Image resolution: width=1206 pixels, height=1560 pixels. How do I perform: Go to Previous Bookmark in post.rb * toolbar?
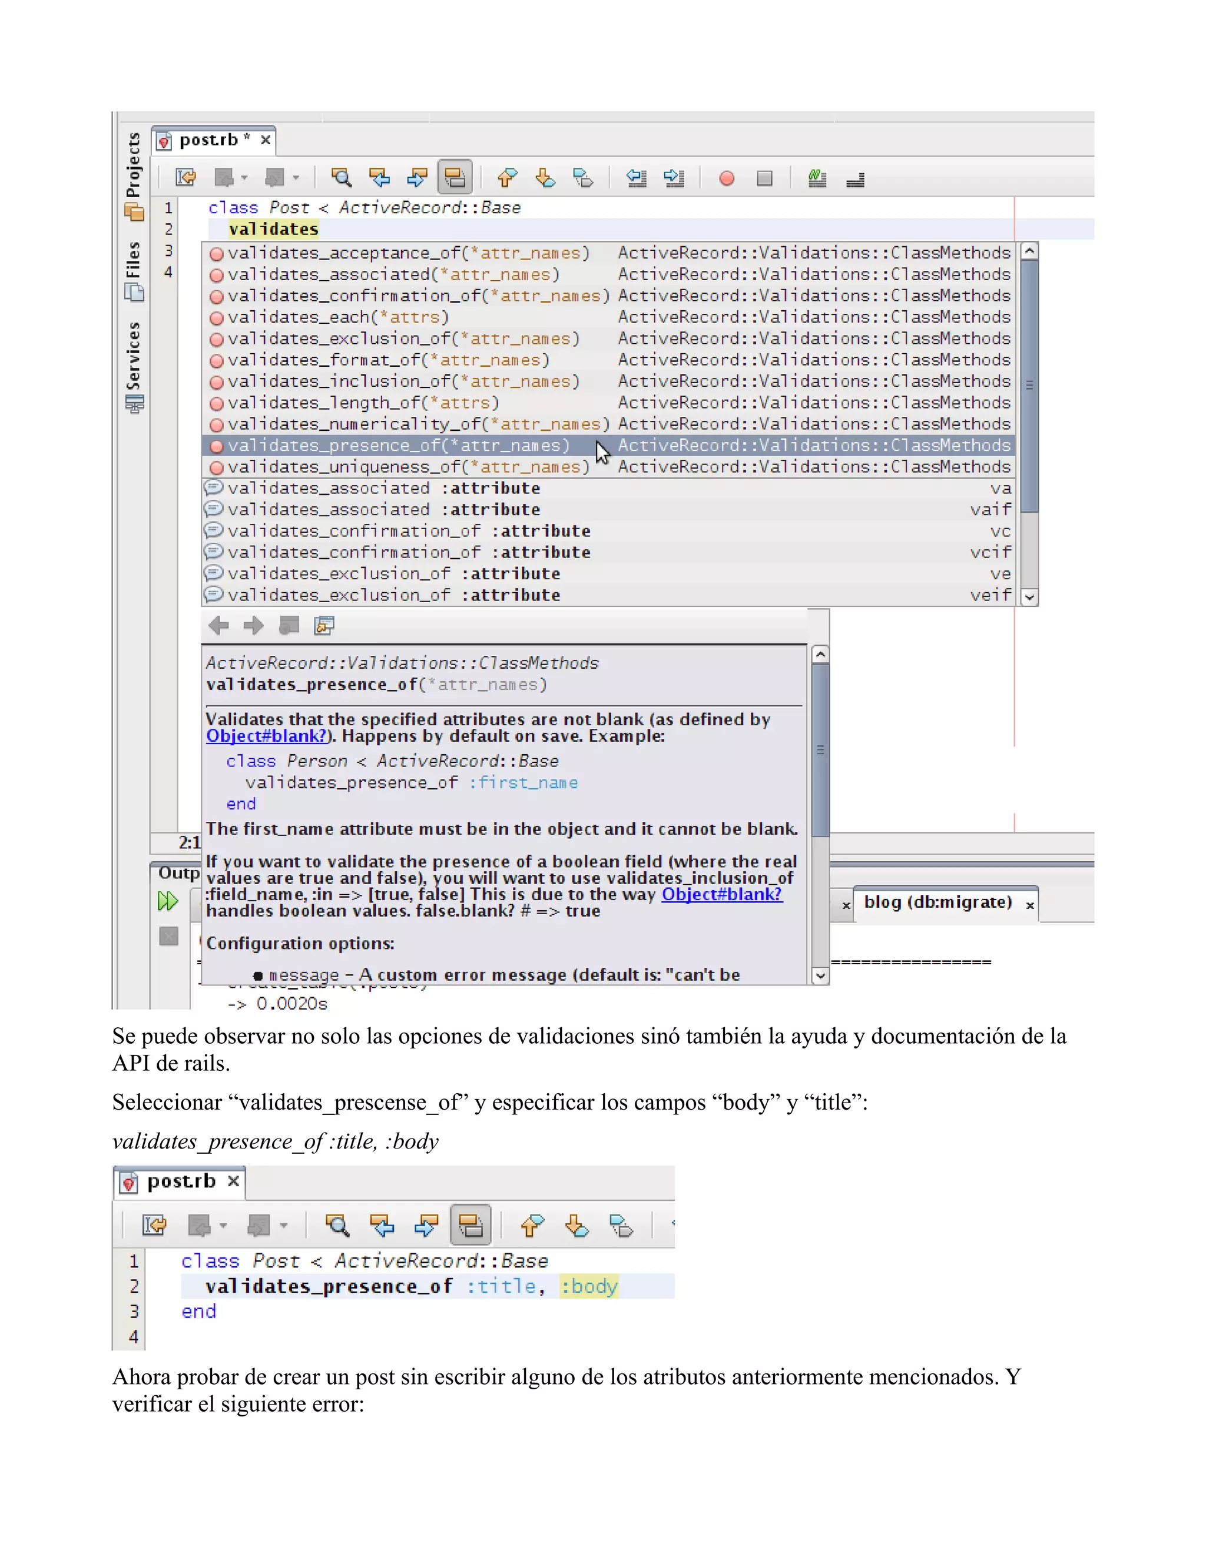[x=507, y=177]
